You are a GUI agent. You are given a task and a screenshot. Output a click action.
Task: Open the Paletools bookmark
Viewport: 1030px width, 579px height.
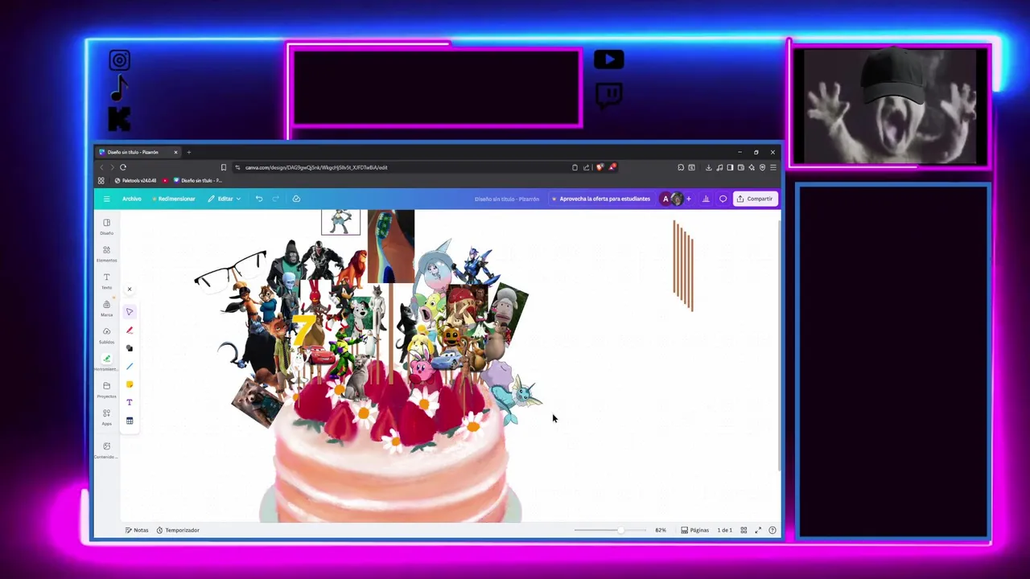137,180
